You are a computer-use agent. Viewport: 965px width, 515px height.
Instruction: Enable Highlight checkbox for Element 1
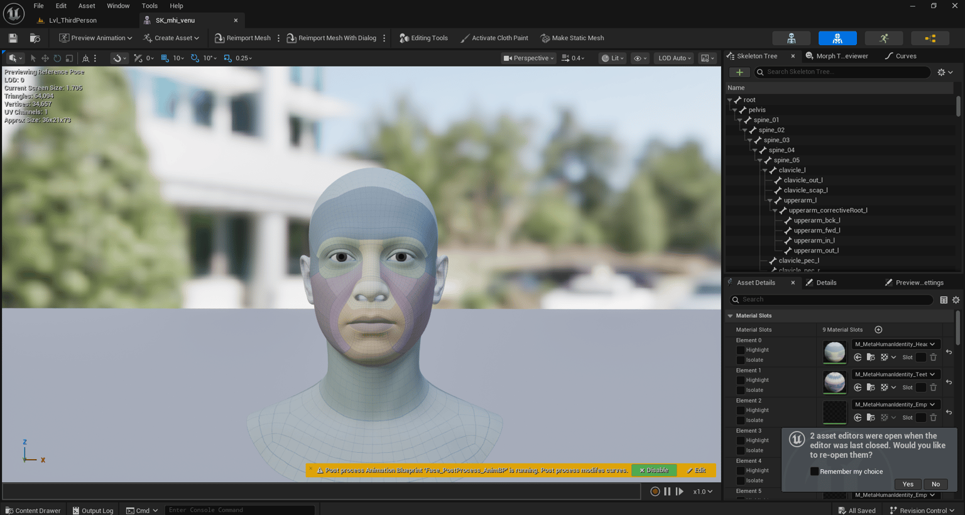[x=741, y=380]
